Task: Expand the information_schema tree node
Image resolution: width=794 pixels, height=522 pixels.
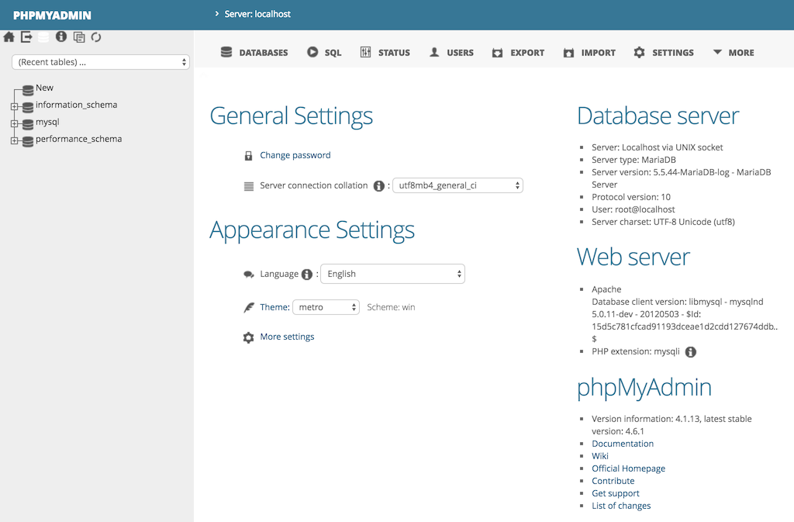Action: pos(14,106)
